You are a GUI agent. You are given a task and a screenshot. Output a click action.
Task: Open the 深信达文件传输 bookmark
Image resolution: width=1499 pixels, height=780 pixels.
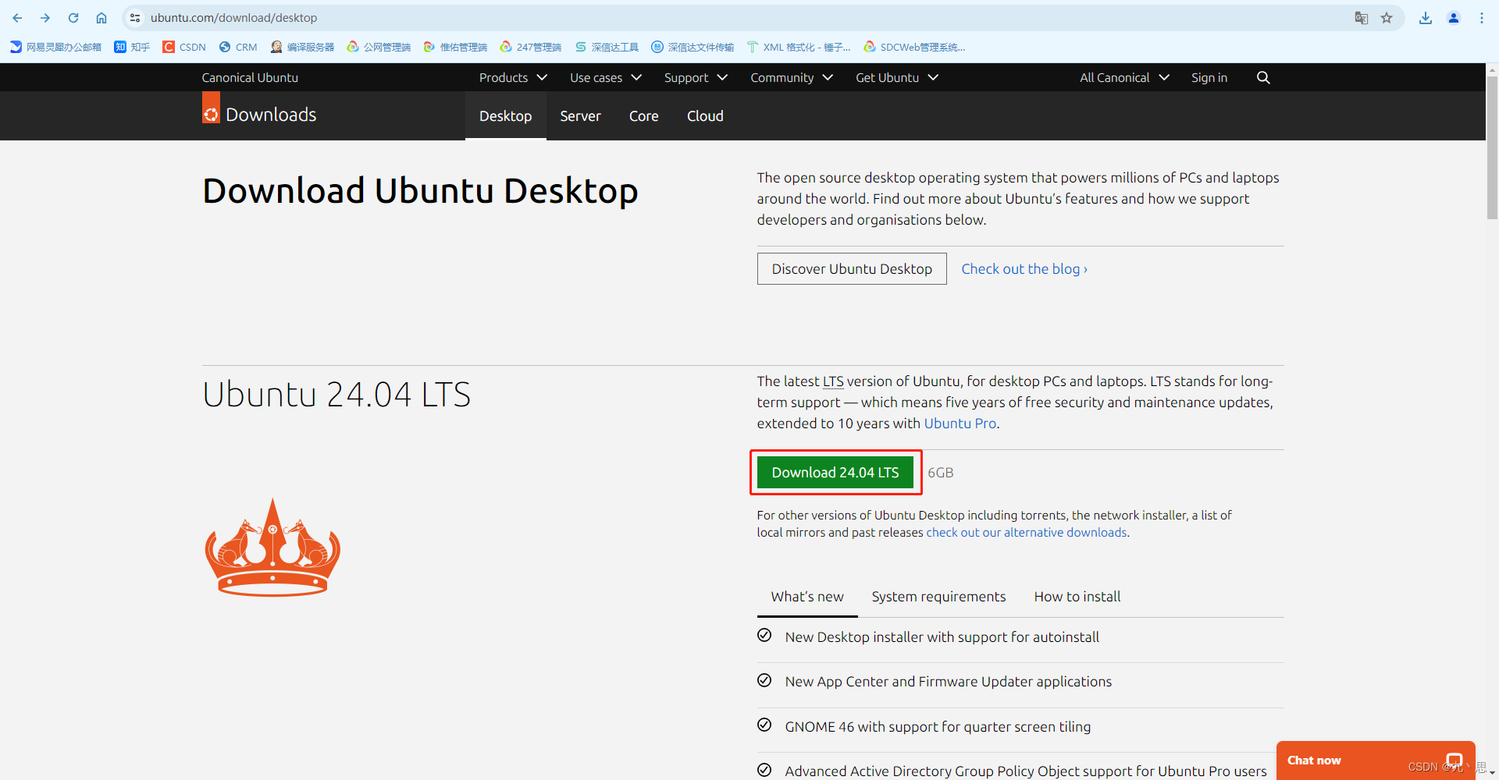pos(693,47)
